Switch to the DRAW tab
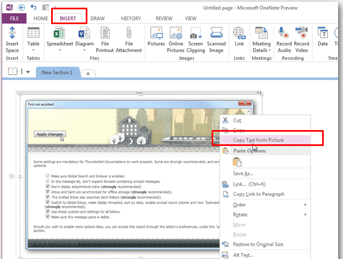 pos(97,19)
